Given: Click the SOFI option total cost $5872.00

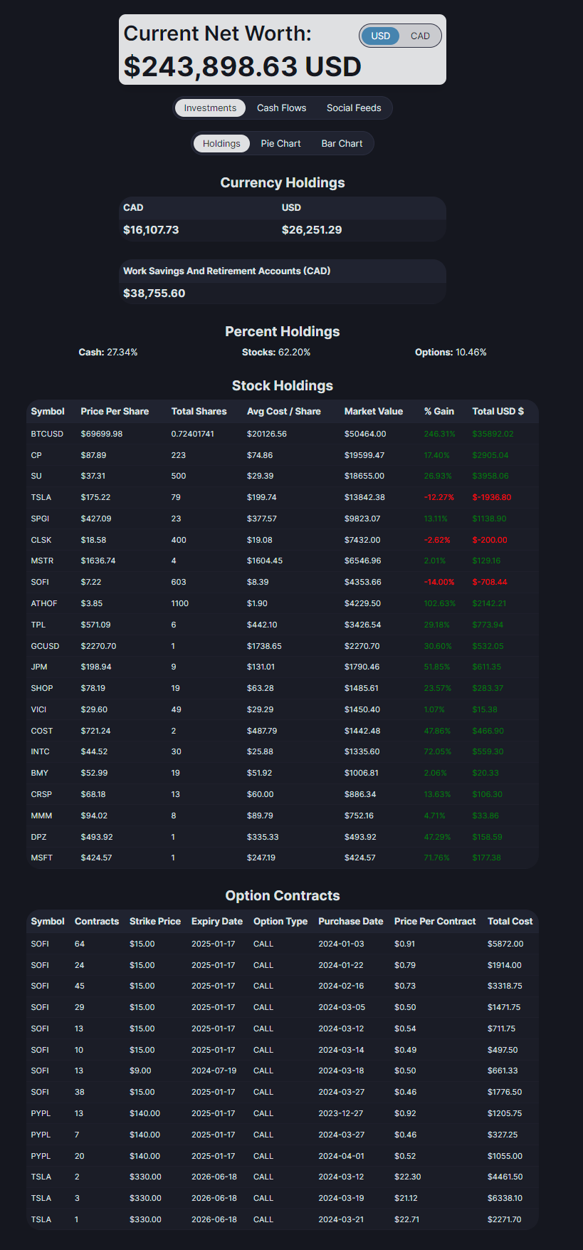Looking at the screenshot, I should [x=505, y=944].
